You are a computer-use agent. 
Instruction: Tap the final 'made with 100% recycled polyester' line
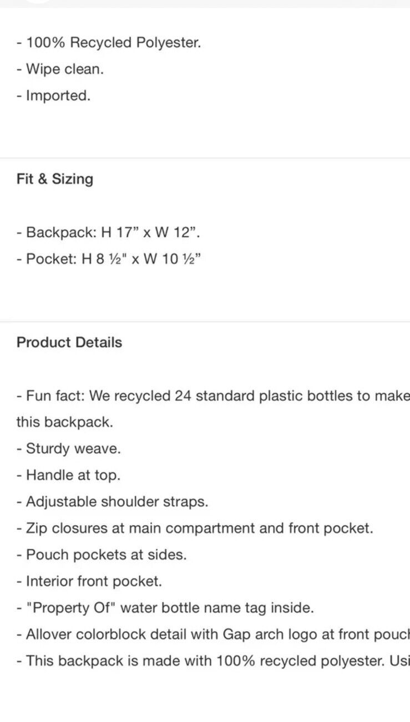pos(213,661)
